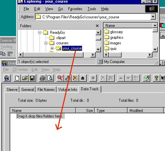Open file using folder toolbar icon

coord(25,78)
